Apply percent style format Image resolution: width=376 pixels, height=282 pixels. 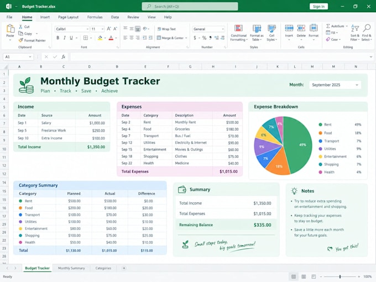click(204, 38)
